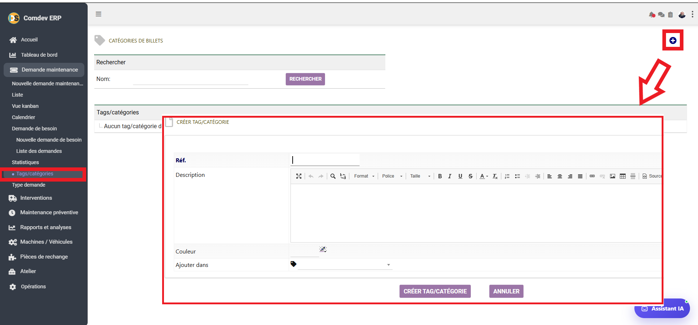The height and width of the screenshot is (325, 698).
Task: Open the editor's Replace tool
Action: pyautogui.click(x=343, y=176)
